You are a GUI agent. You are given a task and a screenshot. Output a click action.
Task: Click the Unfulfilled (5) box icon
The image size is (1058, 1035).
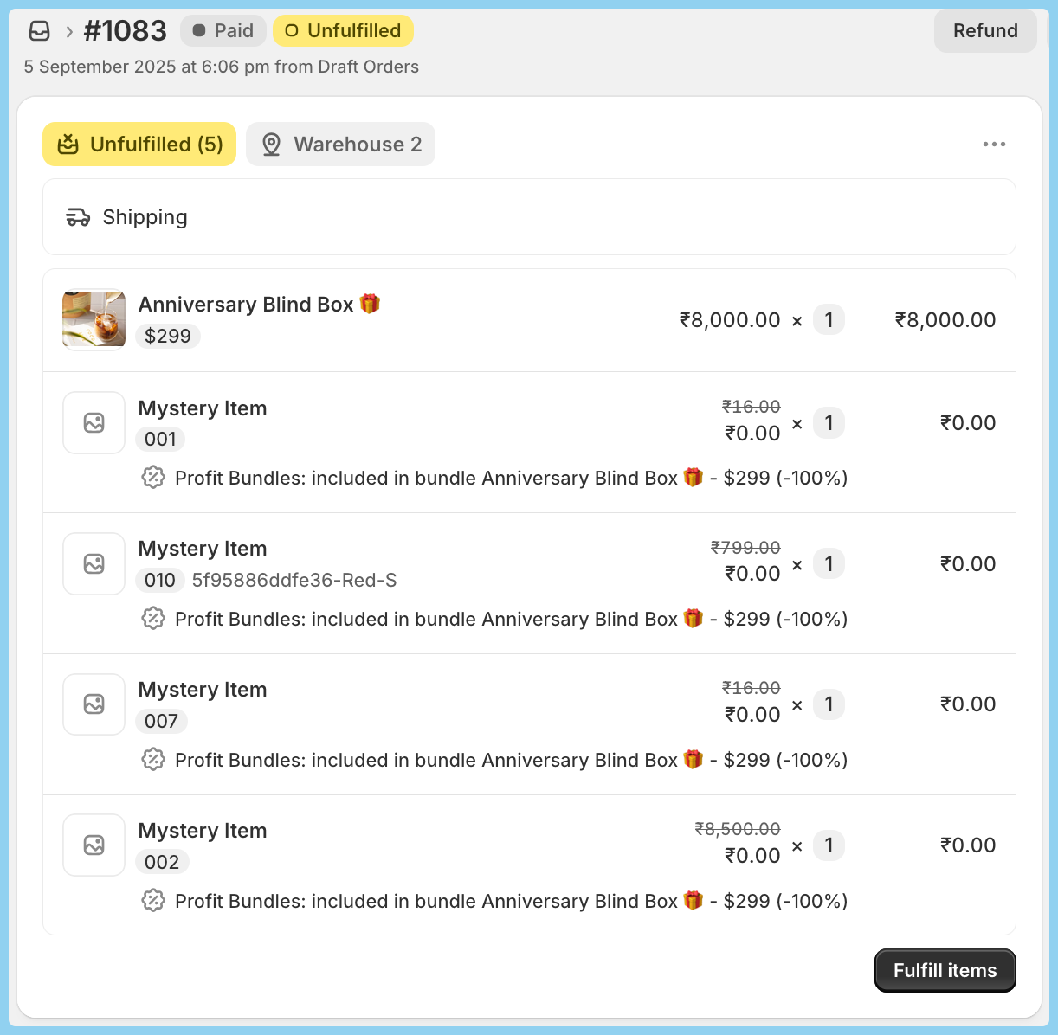[68, 145]
